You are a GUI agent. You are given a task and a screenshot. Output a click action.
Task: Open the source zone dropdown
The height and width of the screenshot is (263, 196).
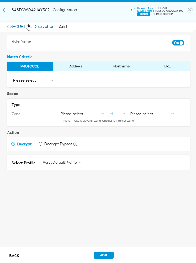click(x=82, y=114)
